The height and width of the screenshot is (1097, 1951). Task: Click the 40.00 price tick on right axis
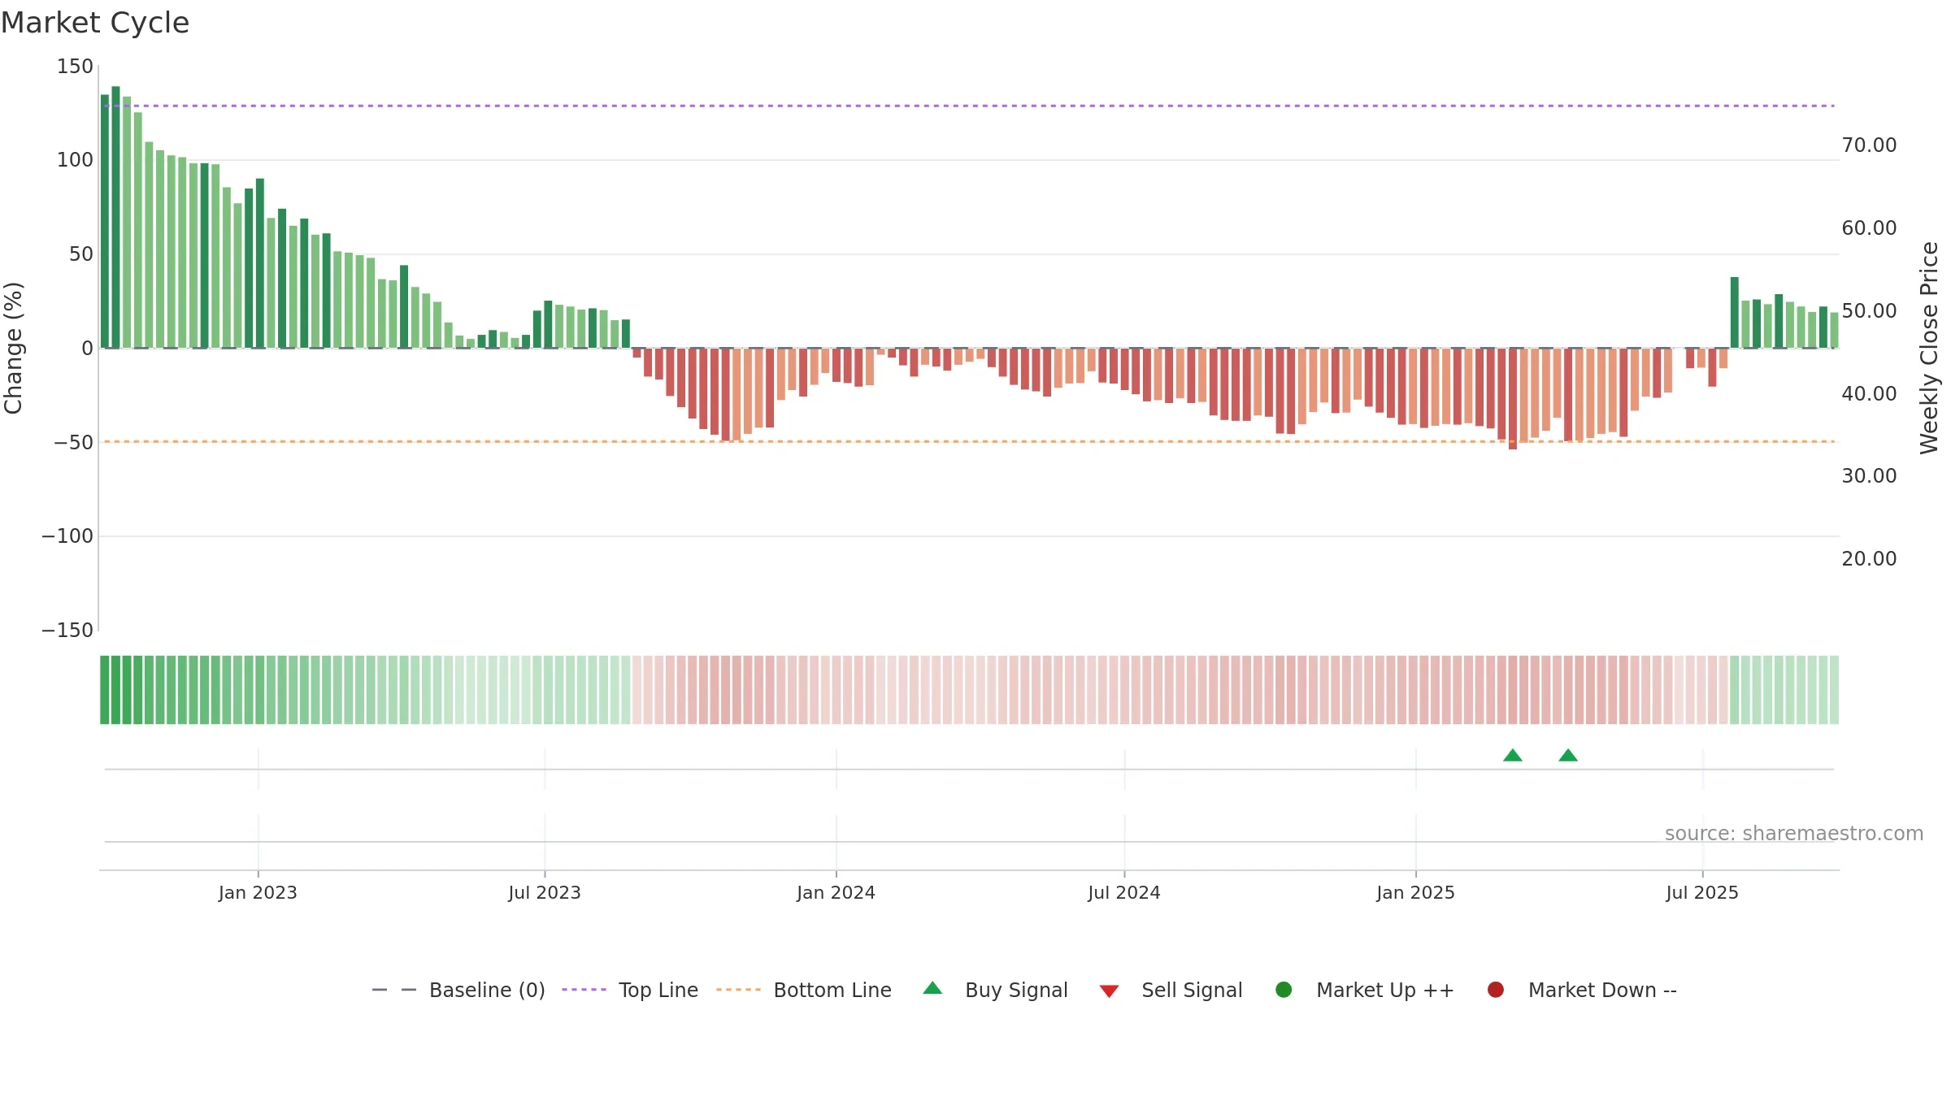coord(1869,394)
